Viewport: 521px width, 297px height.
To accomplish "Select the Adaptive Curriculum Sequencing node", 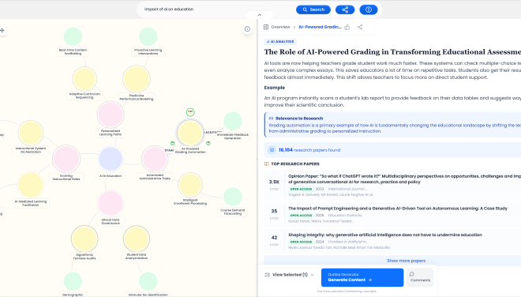I will pos(84,79).
